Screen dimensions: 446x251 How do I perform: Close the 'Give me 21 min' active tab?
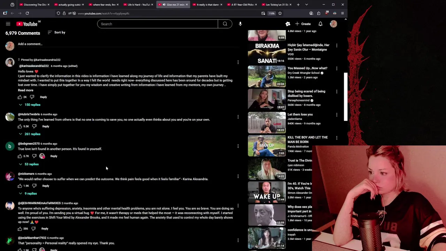(x=187, y=5)
